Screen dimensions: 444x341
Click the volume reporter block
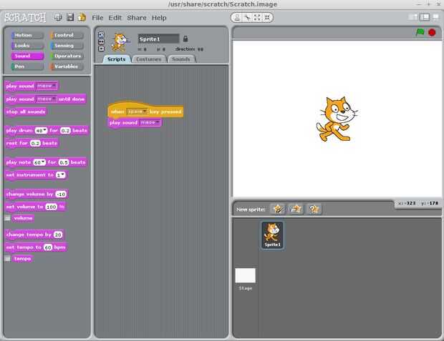pyautogui.click(x=23, y=218)
